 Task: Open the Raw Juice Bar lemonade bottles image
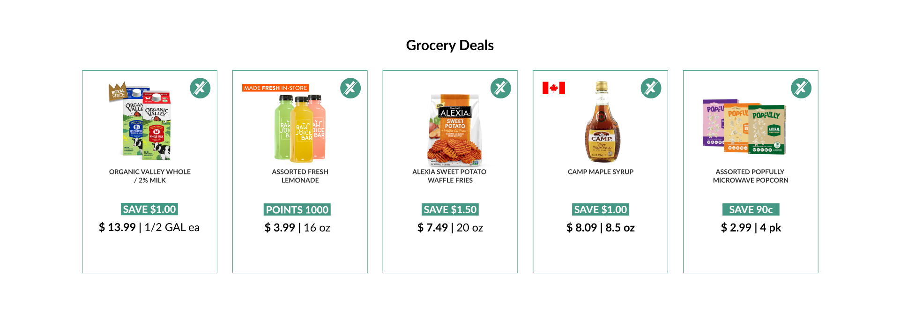[x=300, y=128]
